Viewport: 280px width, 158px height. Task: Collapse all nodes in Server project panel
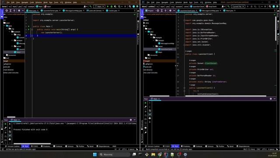(14, 11)
